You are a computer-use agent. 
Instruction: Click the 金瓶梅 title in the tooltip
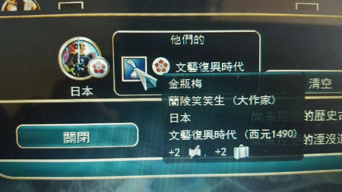[185, 83]
